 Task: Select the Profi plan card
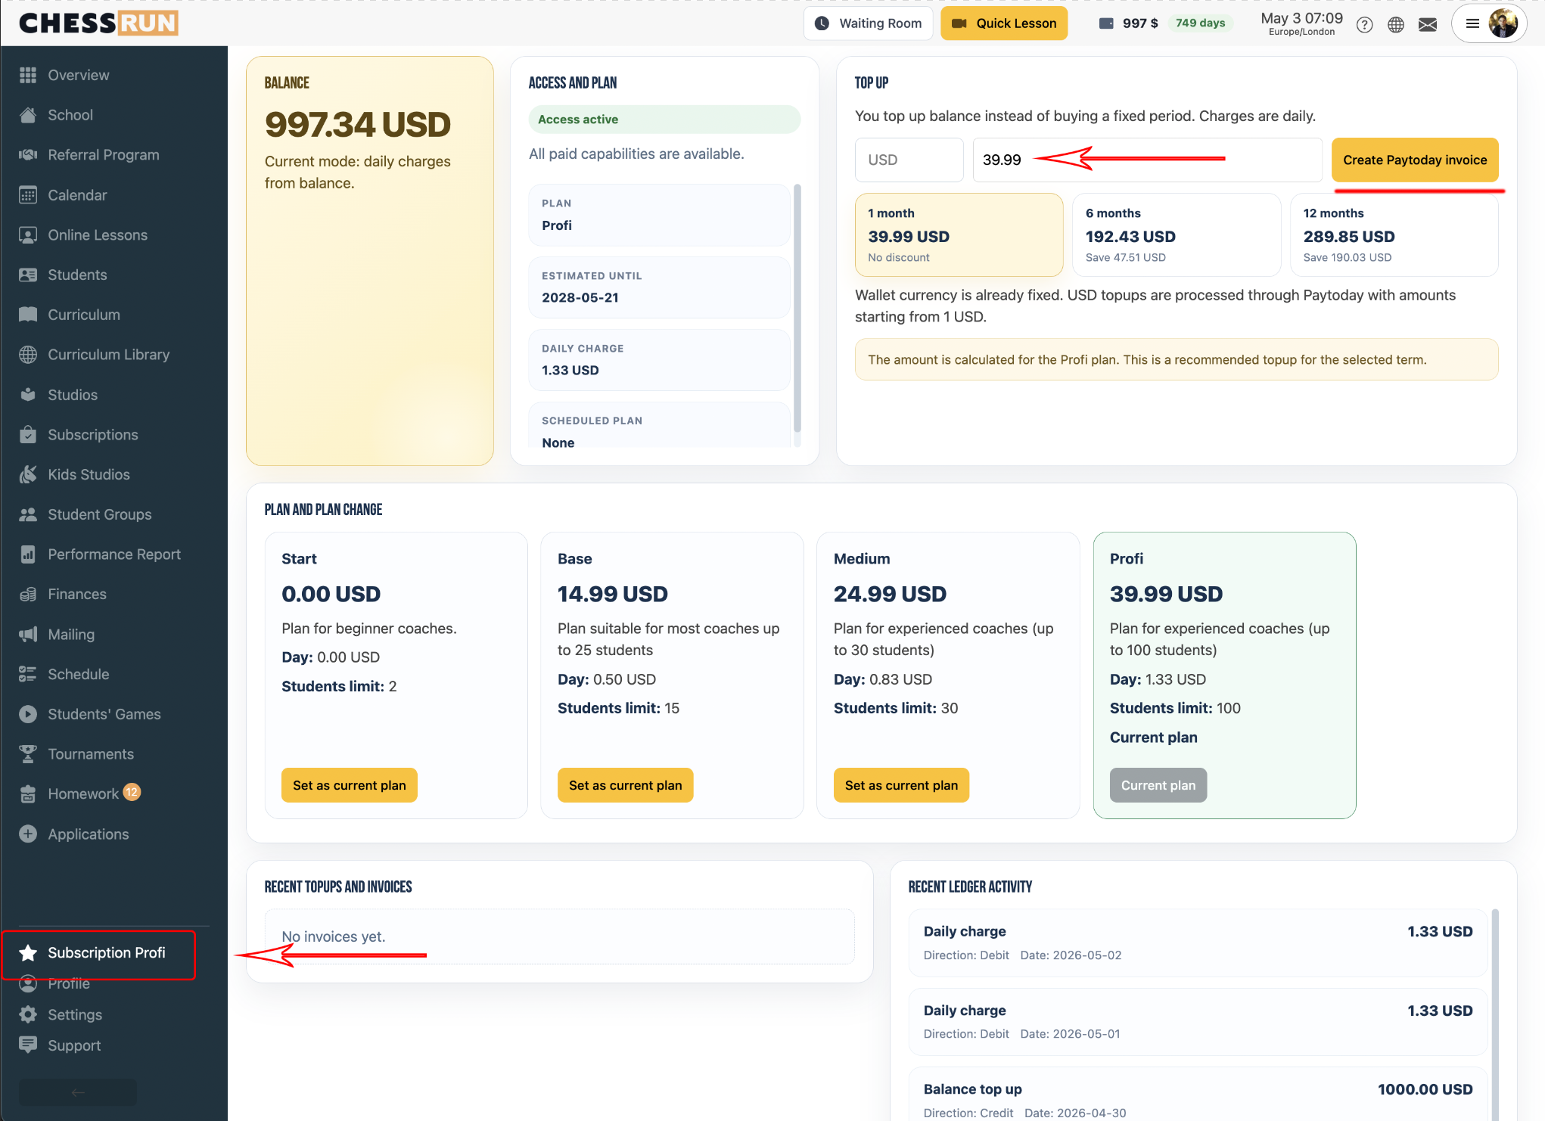pyautogui.click(x=1224, y=675)
